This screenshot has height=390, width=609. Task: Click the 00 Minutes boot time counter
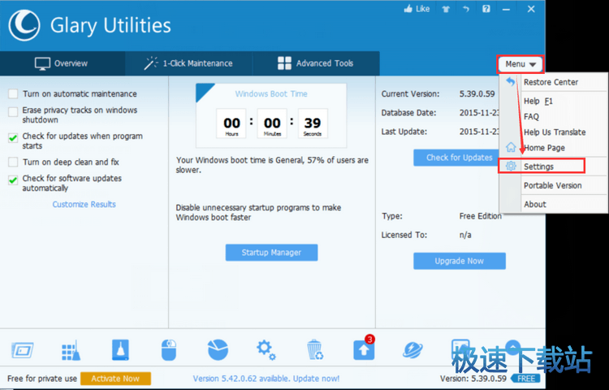pyautogui.click(x=272, y=123)
